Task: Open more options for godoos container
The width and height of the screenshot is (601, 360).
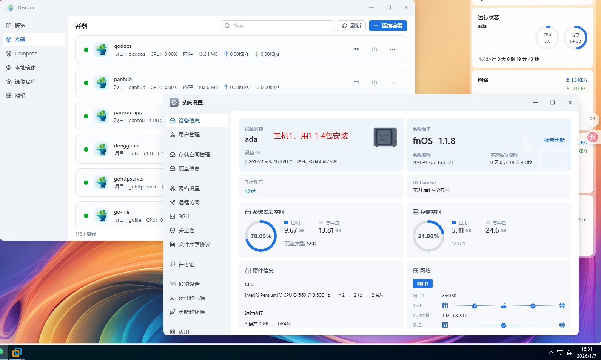Action: point(393,50)
